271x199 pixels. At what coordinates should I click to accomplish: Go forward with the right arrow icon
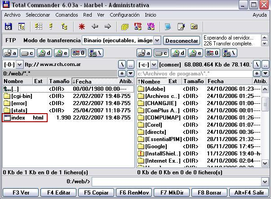point(108,27)
